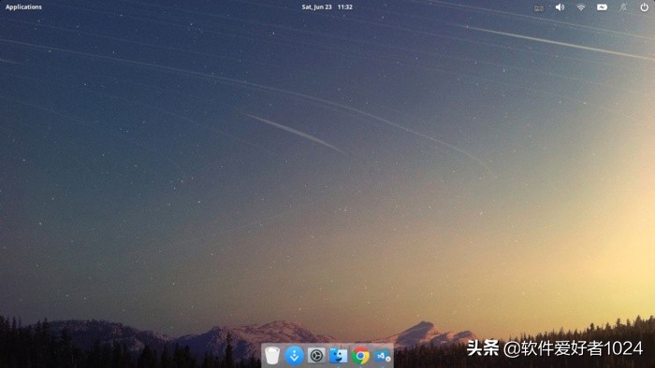Open the keyboard layout indicator
The height and width of the screenshot is (368, 655).
pos(539,7)
